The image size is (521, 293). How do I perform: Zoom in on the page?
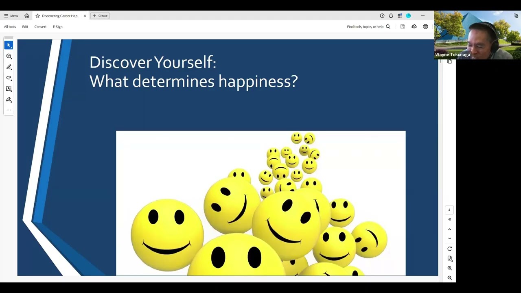tap(449, 268)
